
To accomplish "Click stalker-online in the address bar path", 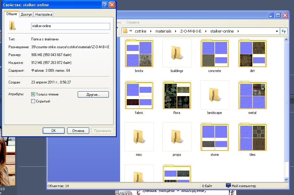I will coord(222,31).
